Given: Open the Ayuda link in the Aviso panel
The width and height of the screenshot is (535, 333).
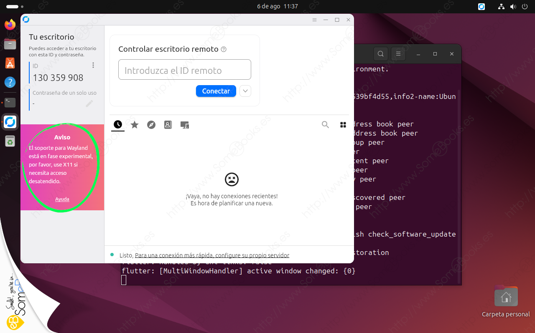Looking at the screenshot, I should (62, 199).
